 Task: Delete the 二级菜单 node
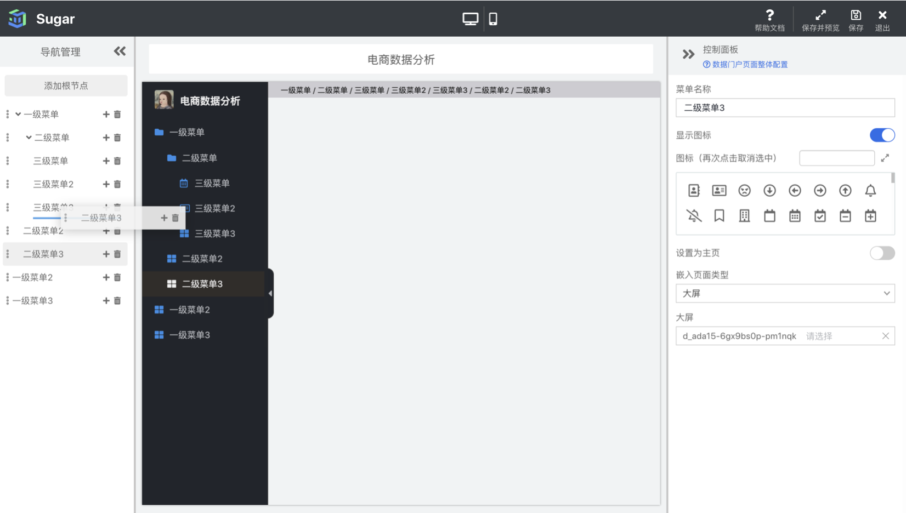117,138
